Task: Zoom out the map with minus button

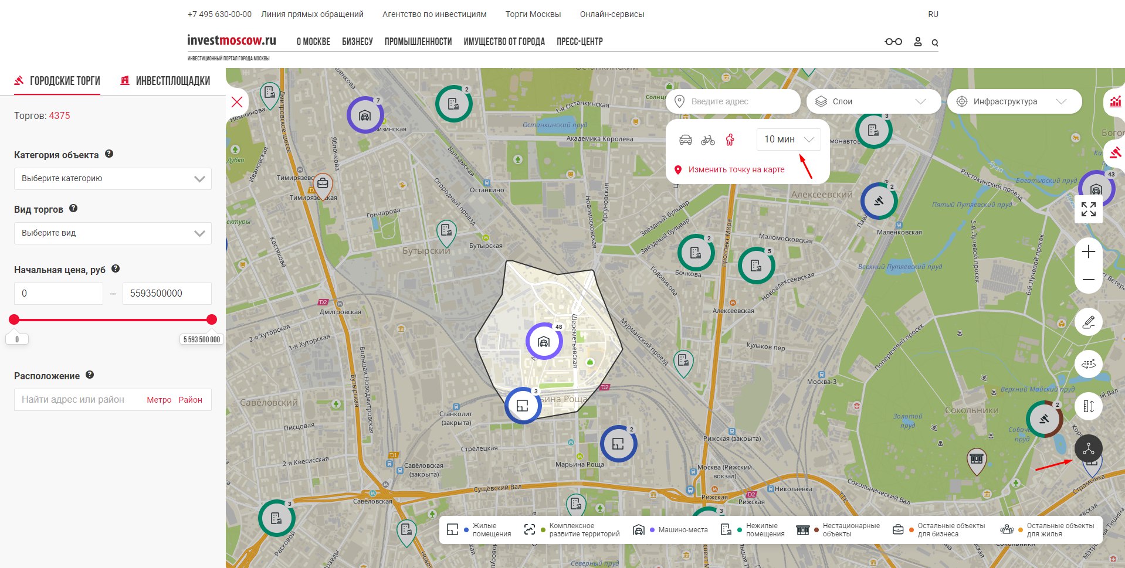Action: 1089,280
